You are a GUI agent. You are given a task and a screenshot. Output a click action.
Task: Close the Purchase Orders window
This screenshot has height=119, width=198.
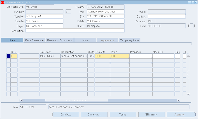196,2
